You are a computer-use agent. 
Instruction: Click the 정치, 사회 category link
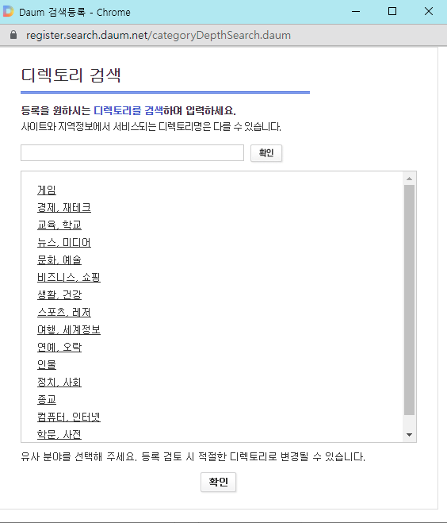point(59,382)
